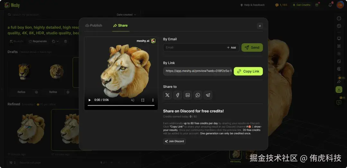Image resolution: width=347 pixels, height=168 pixels.
Task: Open the video's more options menu
Action: tap(153, 100)
